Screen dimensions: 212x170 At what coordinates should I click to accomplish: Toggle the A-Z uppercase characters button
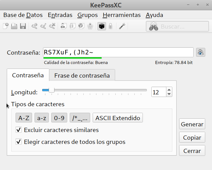[24, 118]
